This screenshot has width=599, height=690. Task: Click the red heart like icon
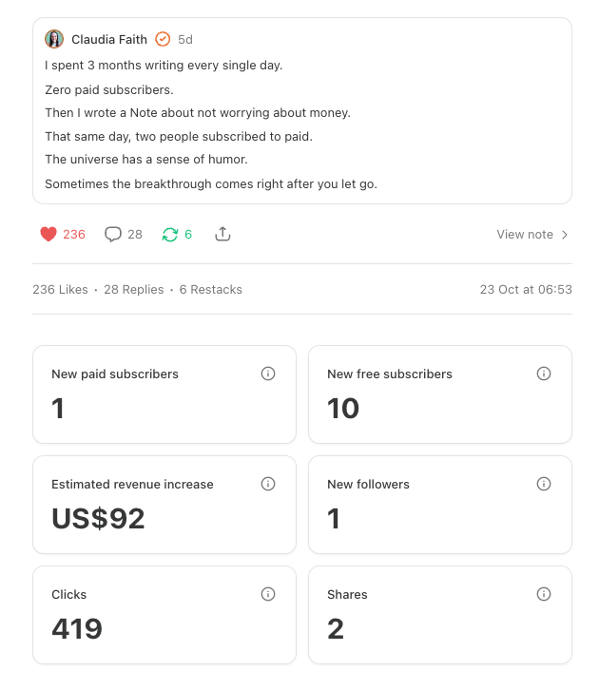click(48, 234)
